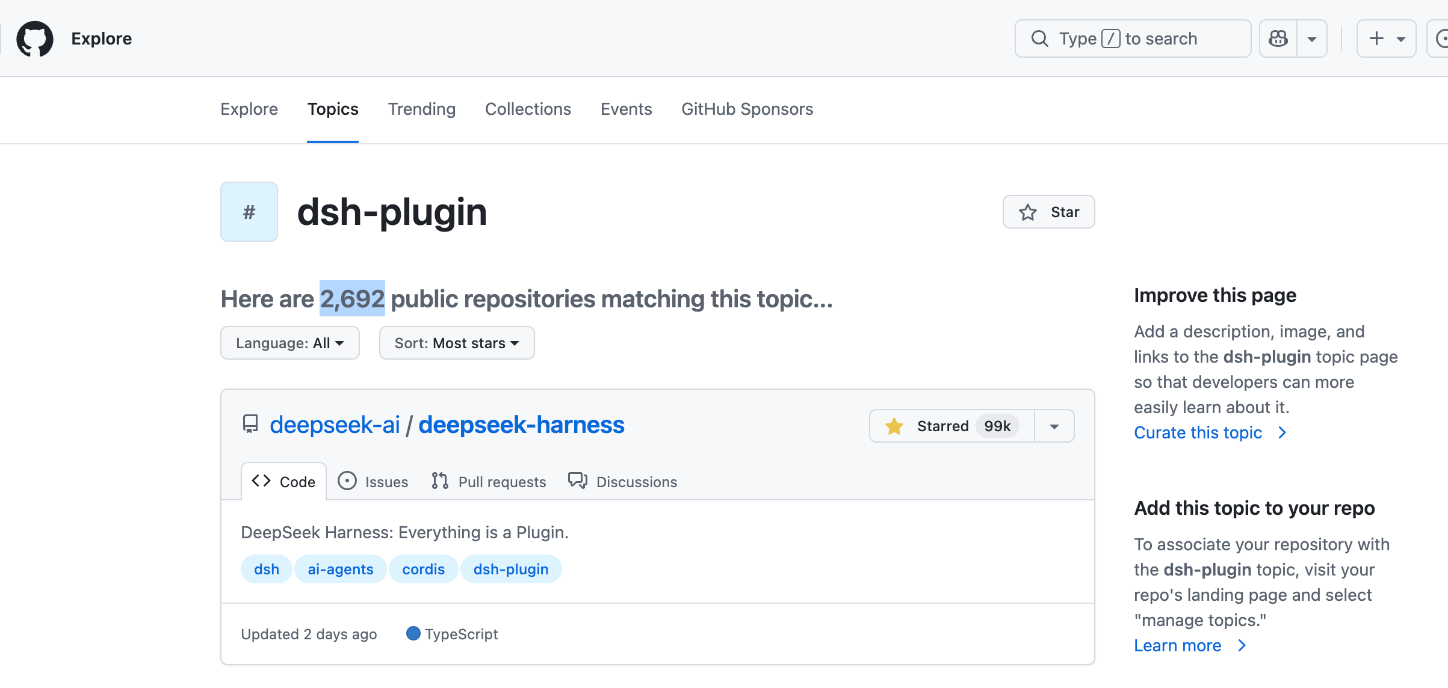Viewport: 1448px width, 688px height.
Task: Select the Code tab of deepseek-harness
Action: [284, 481]
